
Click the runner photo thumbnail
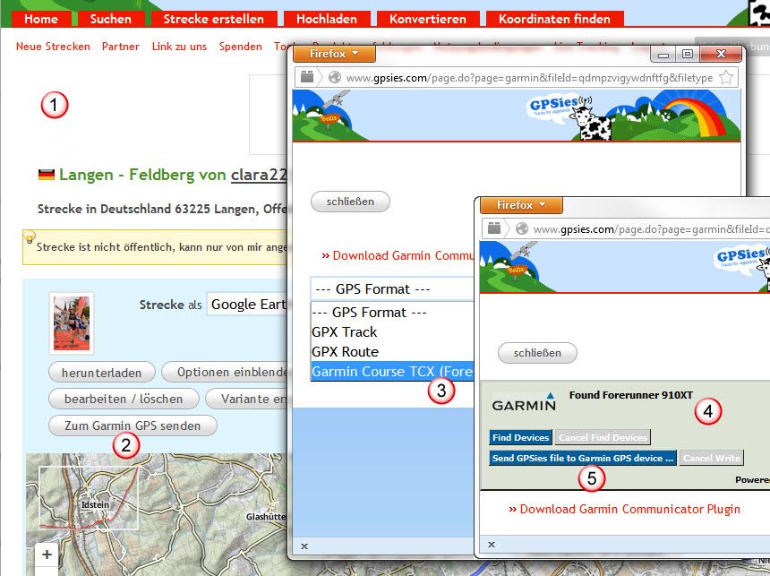click(x=71, y=323)
